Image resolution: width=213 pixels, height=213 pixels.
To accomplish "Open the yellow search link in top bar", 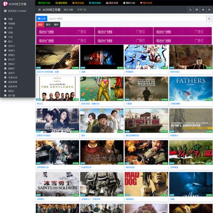I will point(61,3).
